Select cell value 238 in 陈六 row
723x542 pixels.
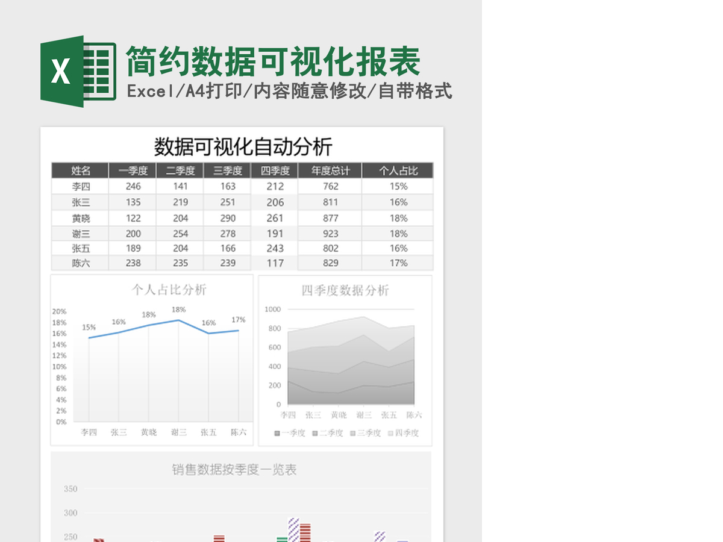point(133,263)
